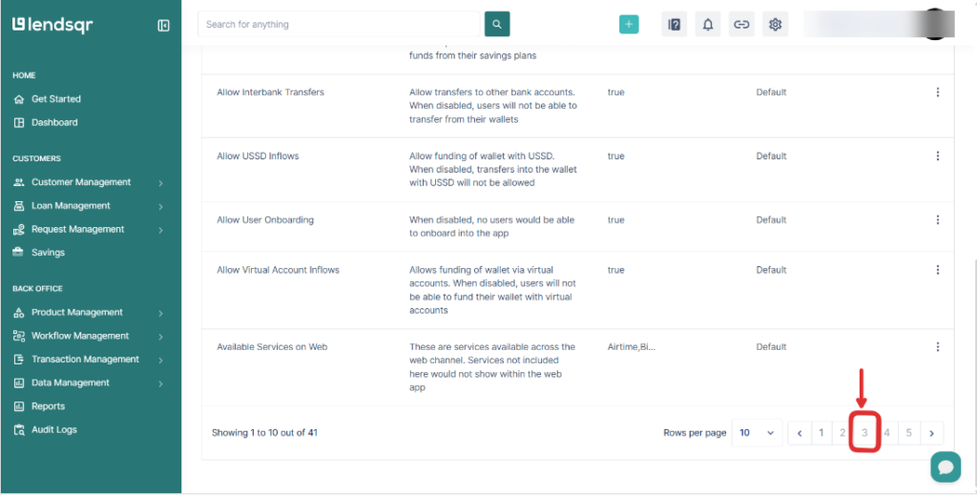Click the Data Management icon
Image resolution: width=977 pixels, height=495 pixels.
click(19, 382)
